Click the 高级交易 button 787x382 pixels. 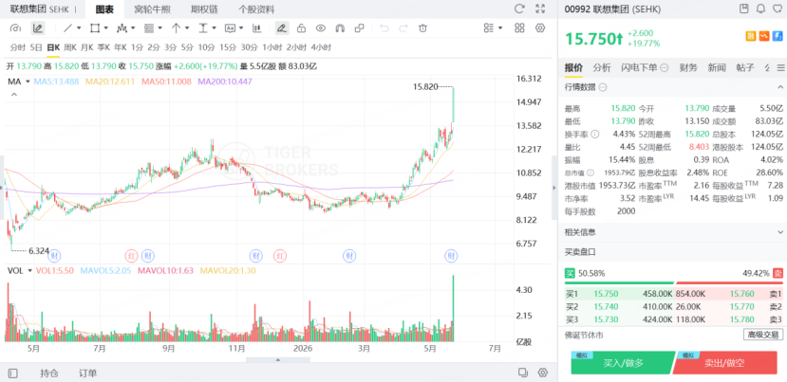tap(763, 335)
